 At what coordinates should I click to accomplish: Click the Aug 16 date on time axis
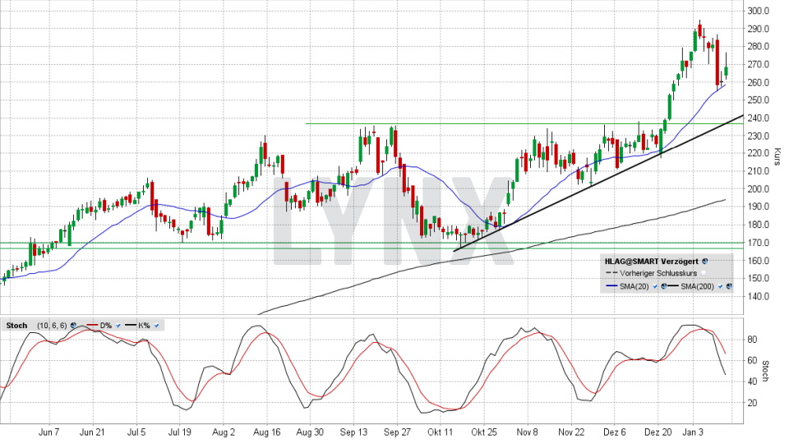[x=266, y=432]
